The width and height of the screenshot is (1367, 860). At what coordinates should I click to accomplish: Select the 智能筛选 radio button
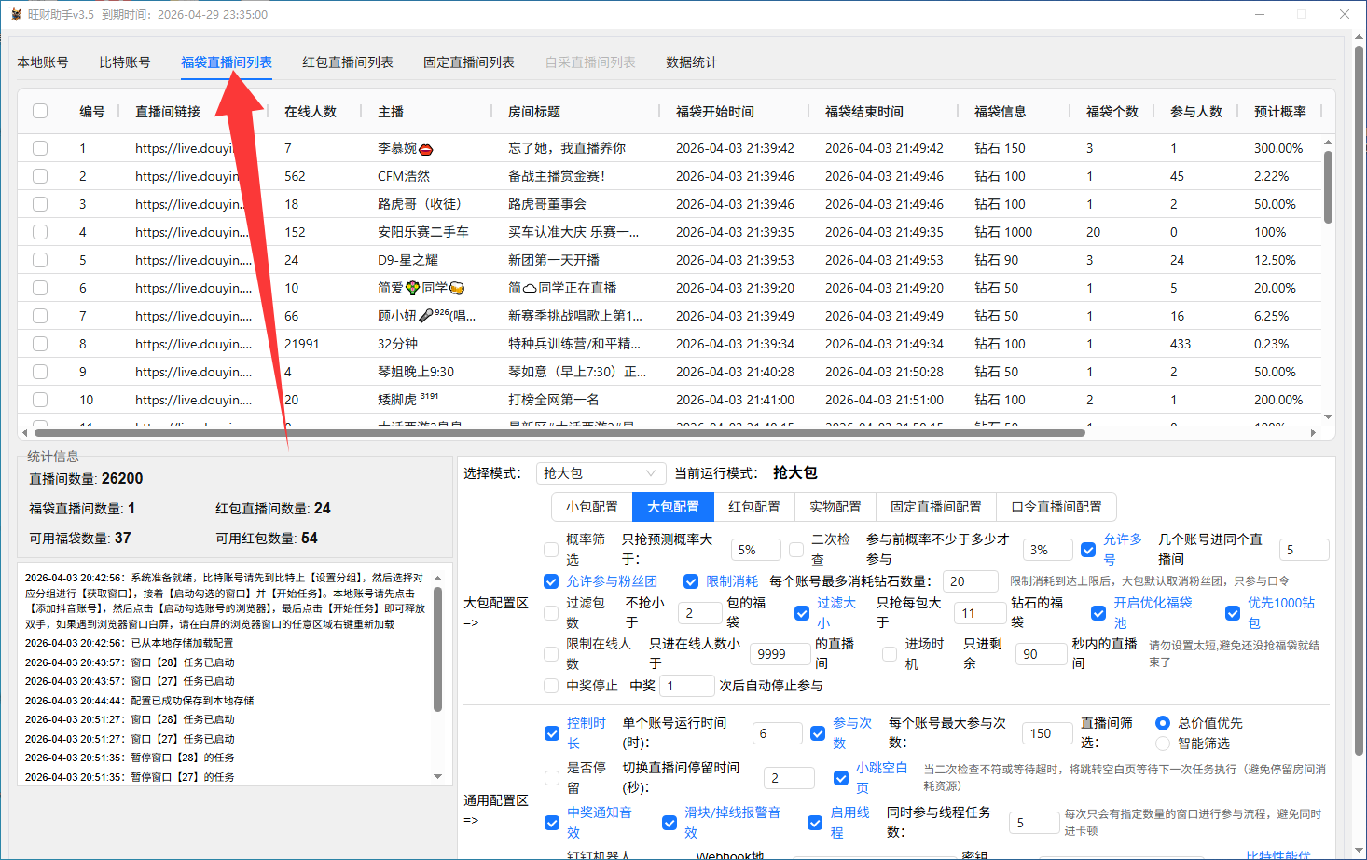point(1162,744)
